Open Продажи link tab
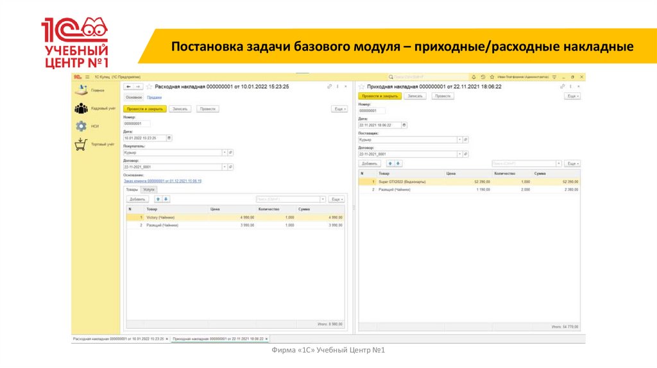Image resolution: width=657 pixels, height=368 pixels. pos(154,97)
